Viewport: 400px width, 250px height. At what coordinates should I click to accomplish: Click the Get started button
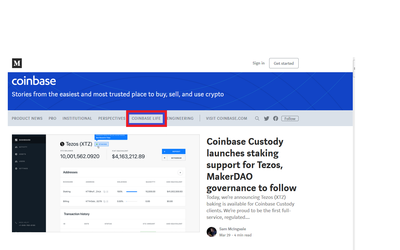284,63
